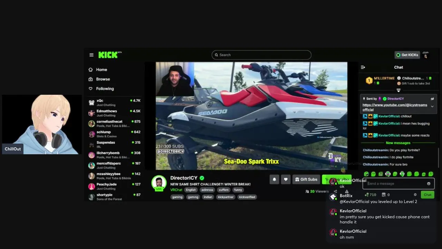Viewport: 442px width, 249px height.
Task: Open the Edmatthews channel in the sidebar
Action: click(115, 113)
